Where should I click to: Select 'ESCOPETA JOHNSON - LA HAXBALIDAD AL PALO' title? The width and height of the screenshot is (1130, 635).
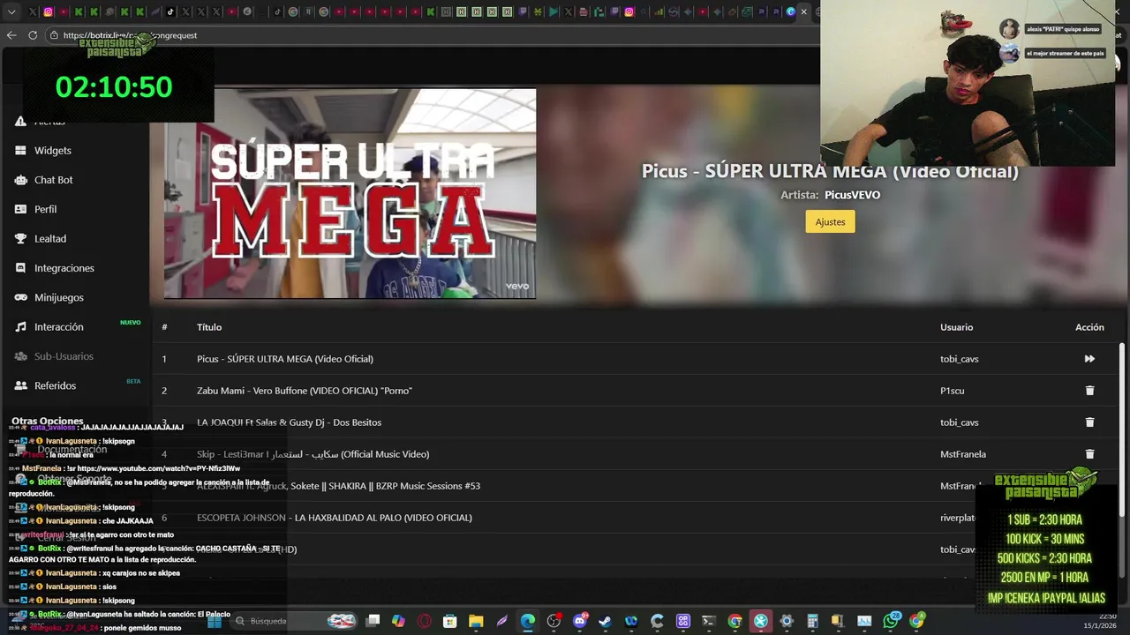coord(335,518)
